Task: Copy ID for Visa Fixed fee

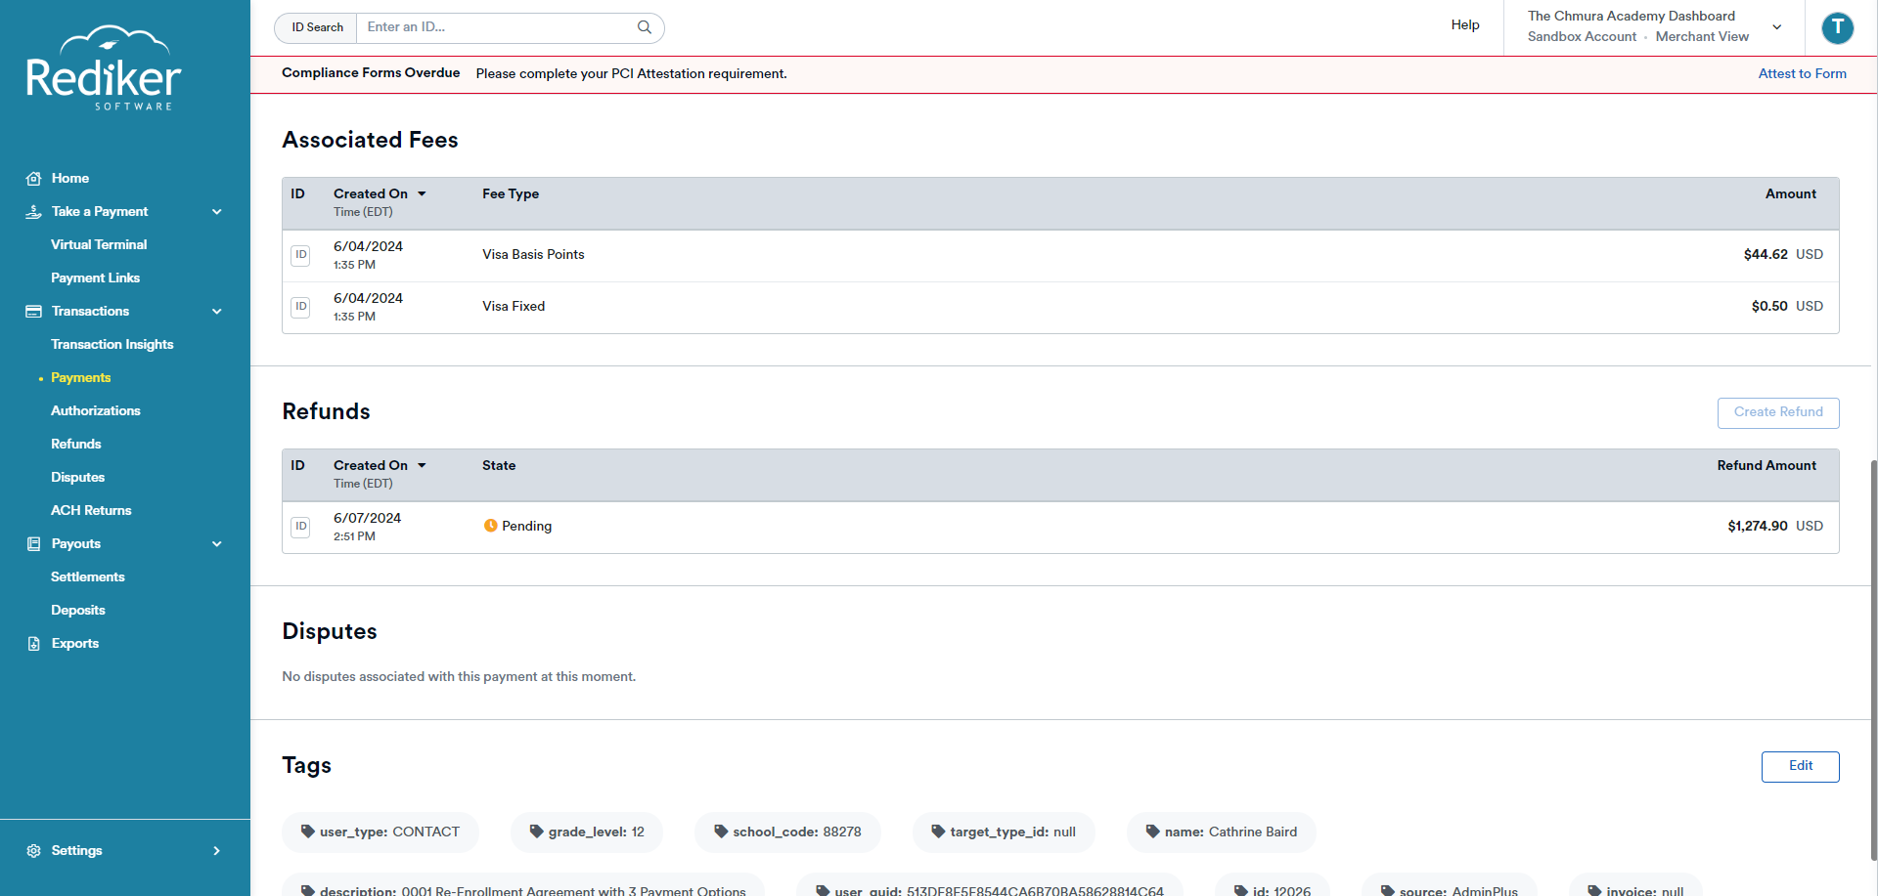Action: [301, 307]
